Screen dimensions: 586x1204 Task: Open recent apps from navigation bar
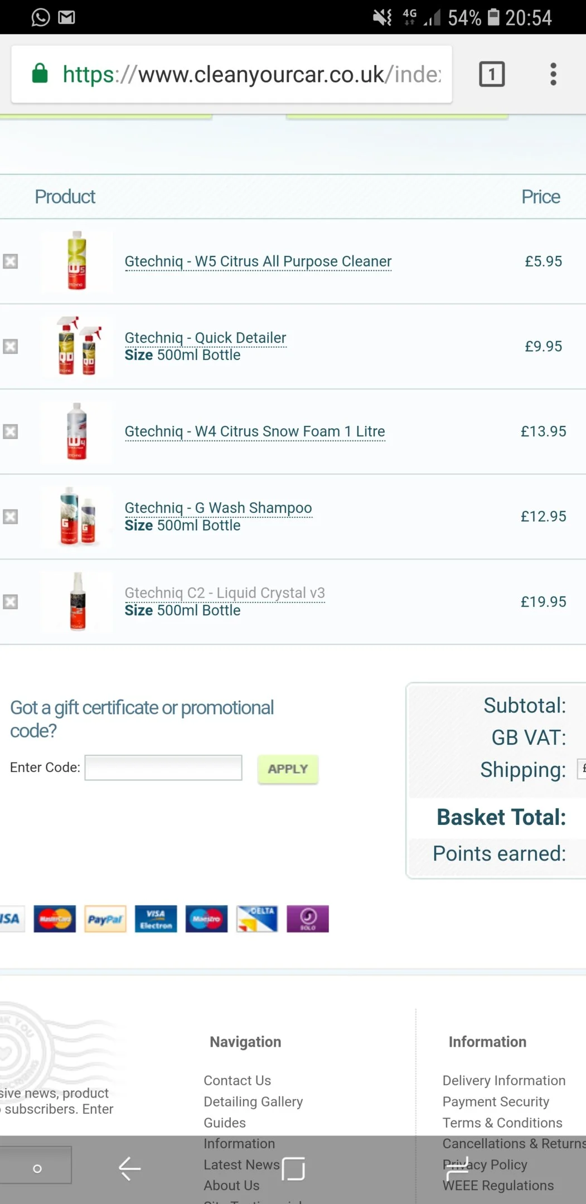coord(457,1169)
